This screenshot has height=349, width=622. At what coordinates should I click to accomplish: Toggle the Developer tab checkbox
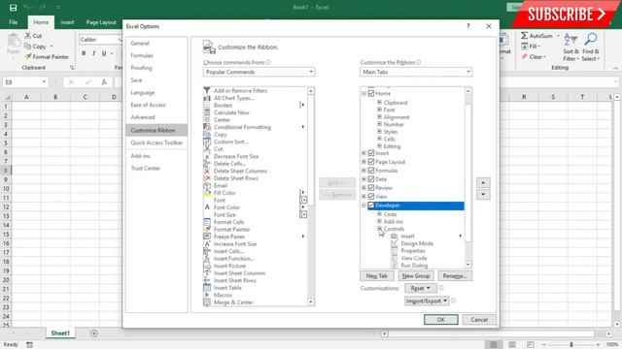(371, 206)
